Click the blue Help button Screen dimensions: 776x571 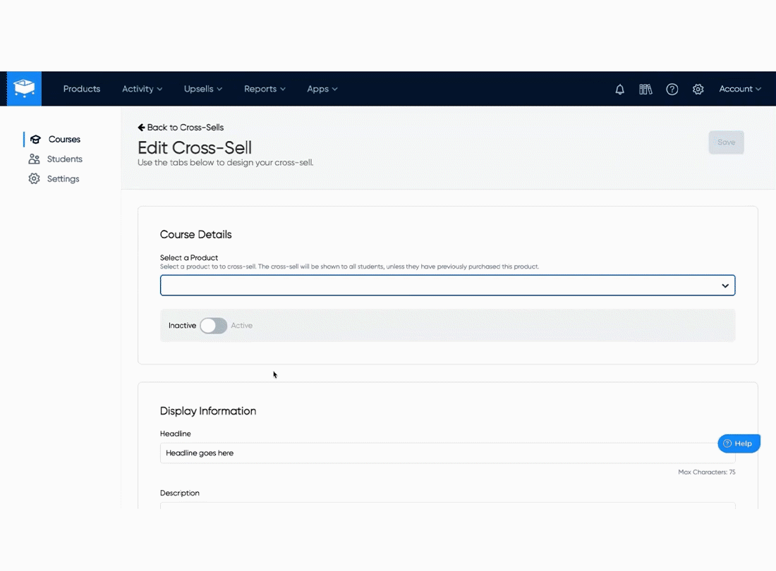pyautogui.click(x=739, y=443)
